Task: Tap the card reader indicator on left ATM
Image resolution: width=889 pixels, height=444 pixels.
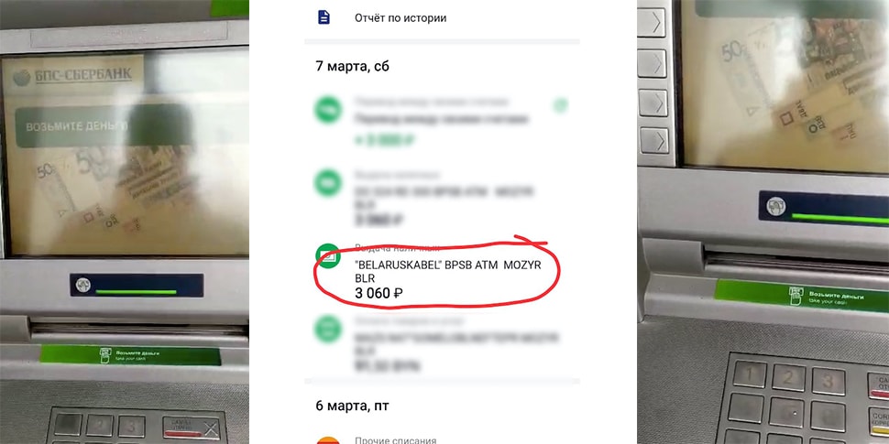Action: pos(137,285)
